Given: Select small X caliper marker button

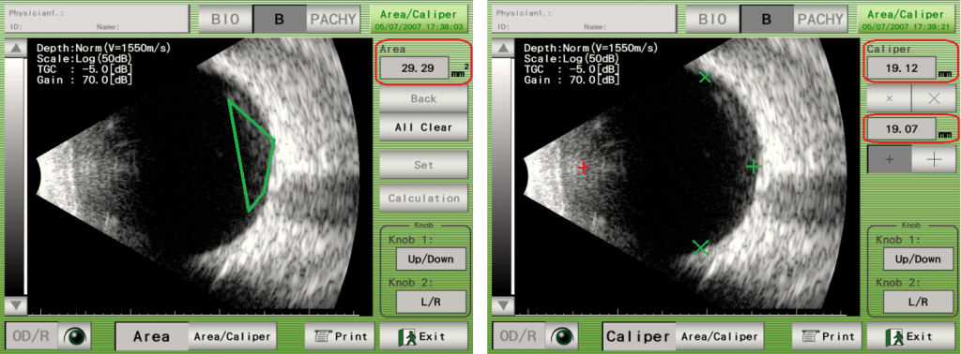Looking at the screenshot, I should [x=890, y=97].
